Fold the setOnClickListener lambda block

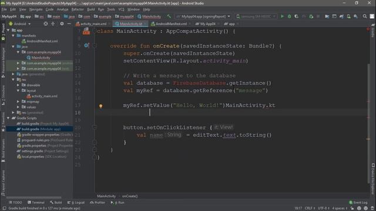click(x=95, y=128)
